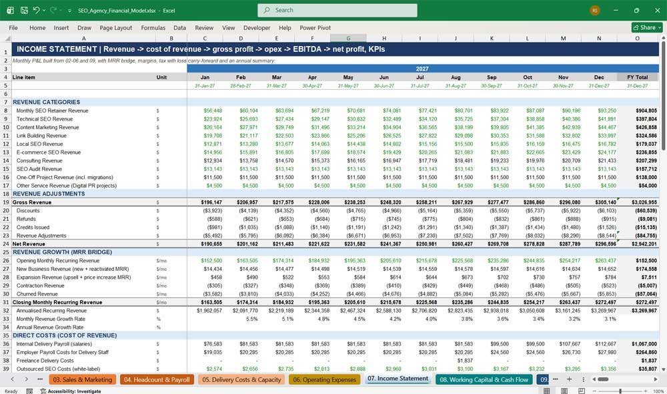Switch to the Insert ribbon tab
667x394 pixels.
point(61,27)
